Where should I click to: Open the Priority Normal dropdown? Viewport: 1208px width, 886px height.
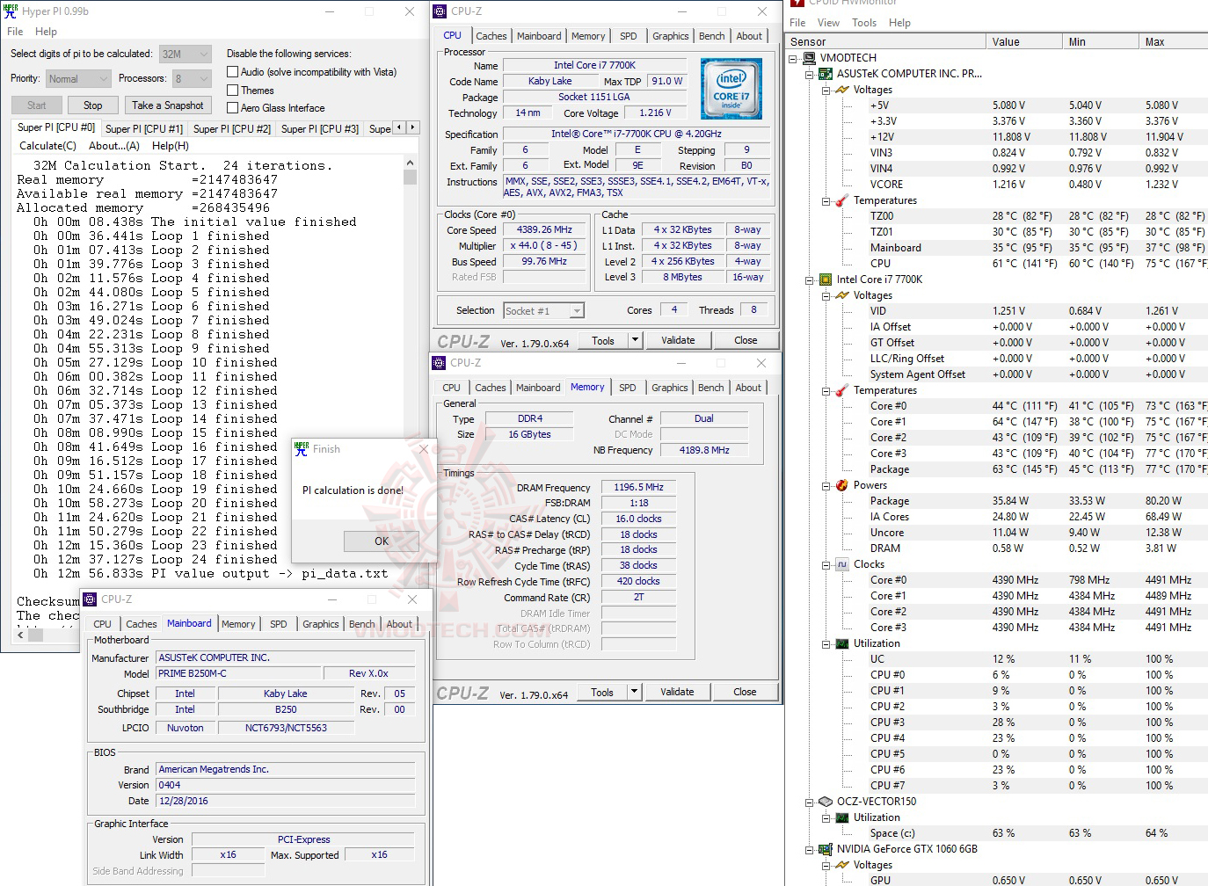(78, 78)
